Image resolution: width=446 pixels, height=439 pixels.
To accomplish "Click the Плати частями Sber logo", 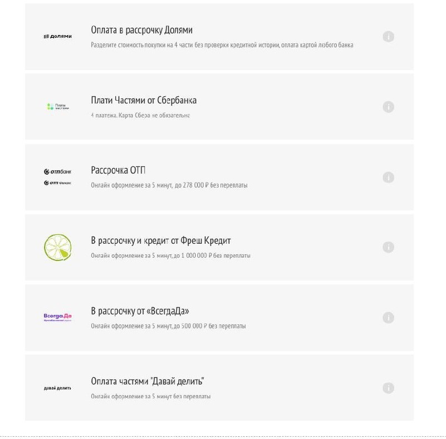I will (58, 106).
